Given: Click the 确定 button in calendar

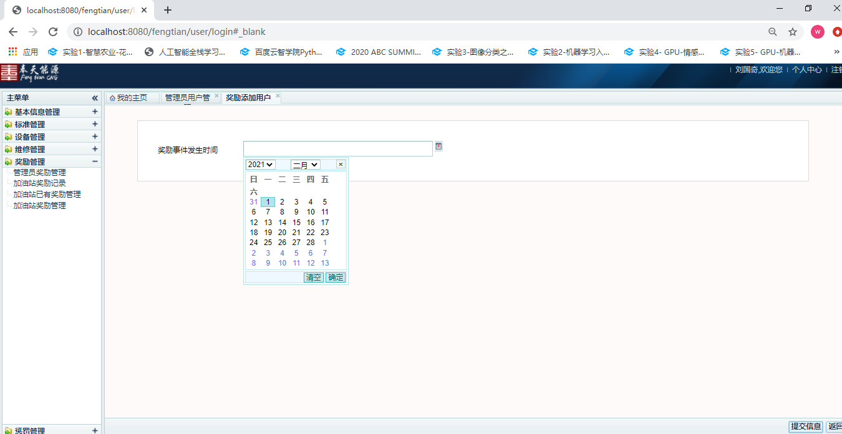Looking at the screenshot, I should point(336,277).
